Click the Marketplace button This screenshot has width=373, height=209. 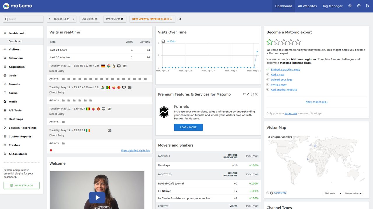pos(22,185)
